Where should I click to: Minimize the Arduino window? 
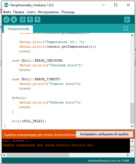pyautogui.click(x=103, y=5)
